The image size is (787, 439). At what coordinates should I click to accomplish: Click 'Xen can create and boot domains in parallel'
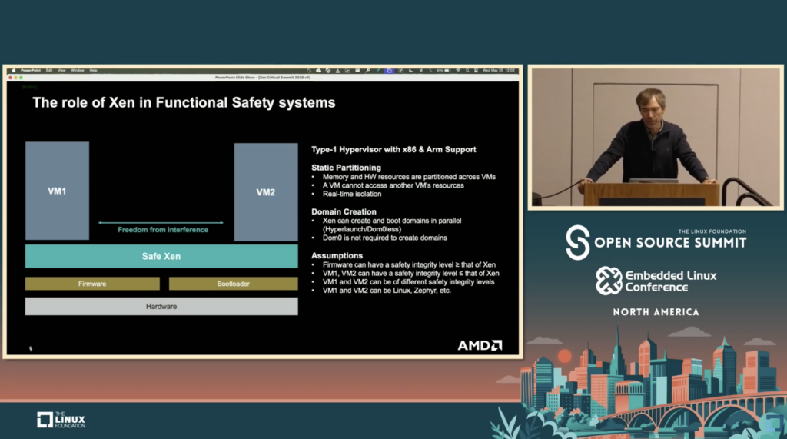(x=392, y=221)
